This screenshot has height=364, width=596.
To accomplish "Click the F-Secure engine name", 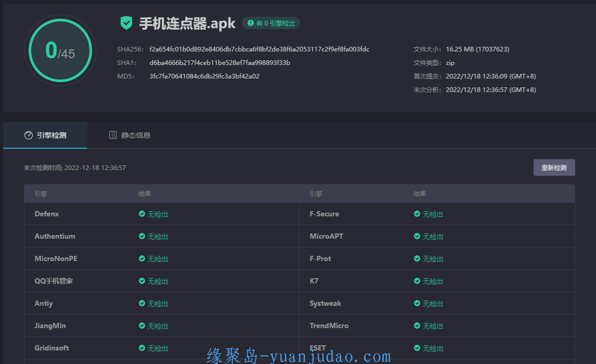I will tap(324, 214).
